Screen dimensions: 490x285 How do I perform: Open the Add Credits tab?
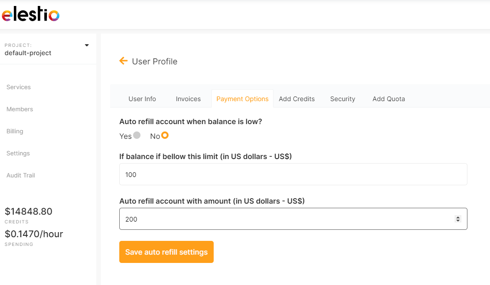[297, 99]
